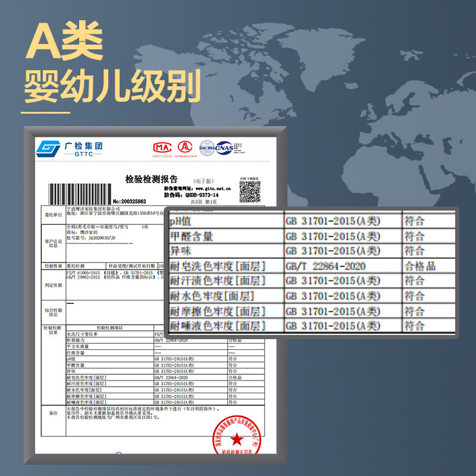Click the '合格品' result in the enlarged inset

[420, 266]
